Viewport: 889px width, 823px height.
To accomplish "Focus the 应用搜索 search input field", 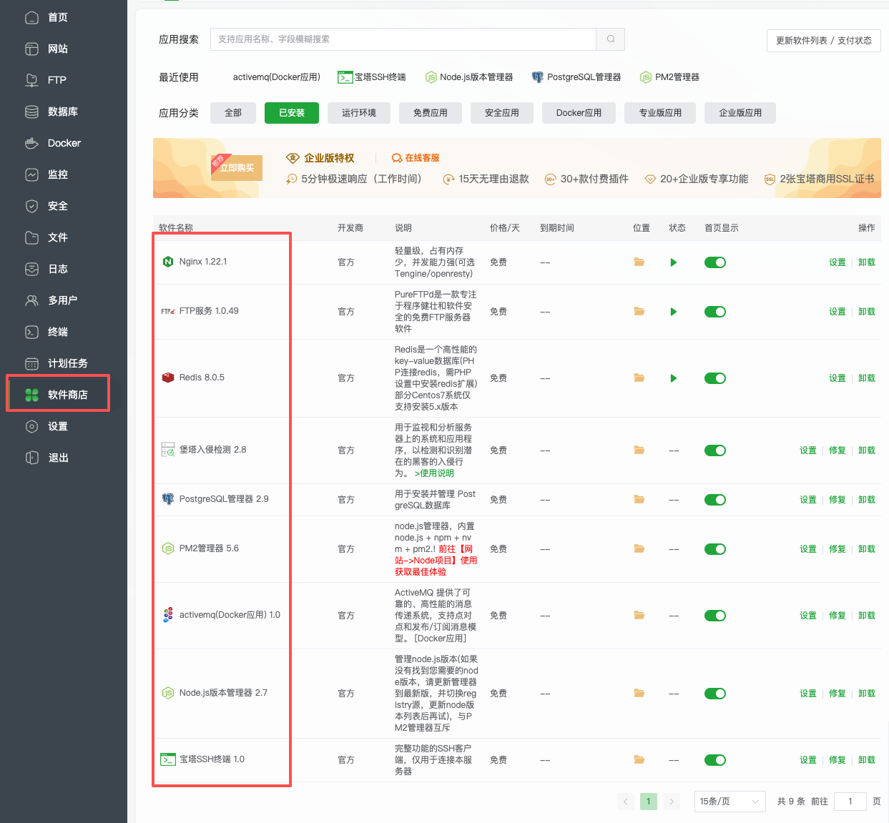I will tap(403, 39).
